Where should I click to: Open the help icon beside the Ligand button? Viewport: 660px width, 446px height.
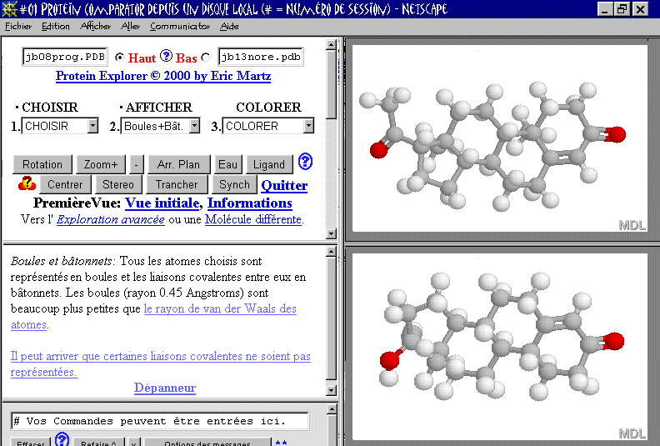[305, 162]
